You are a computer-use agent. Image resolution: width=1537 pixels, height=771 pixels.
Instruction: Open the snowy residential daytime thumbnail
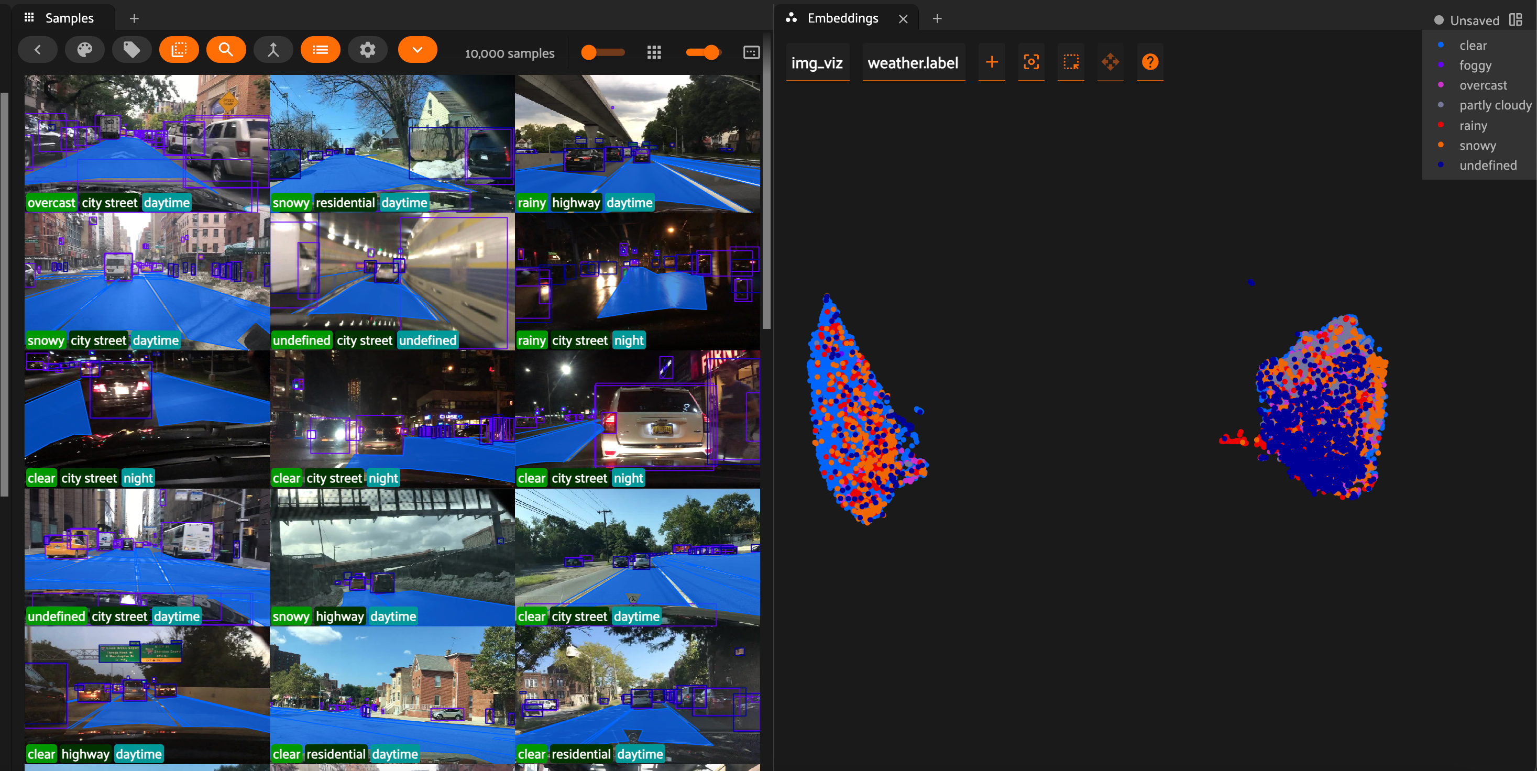[x=392, y=142]
